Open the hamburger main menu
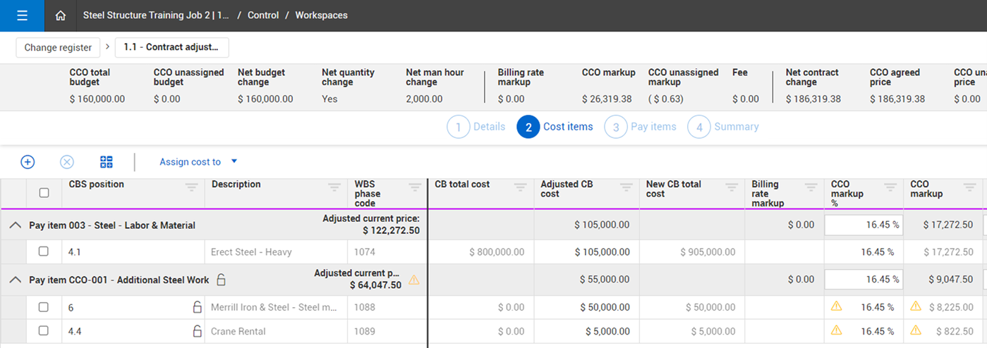Screen dimensions: 987x348 [22, 15]
